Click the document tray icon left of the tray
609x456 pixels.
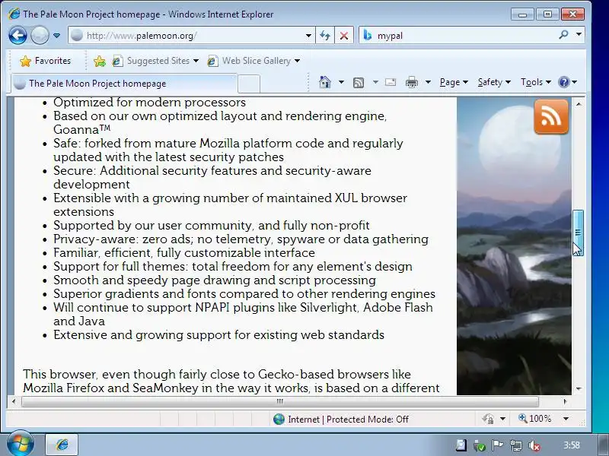tap(461, 445)
